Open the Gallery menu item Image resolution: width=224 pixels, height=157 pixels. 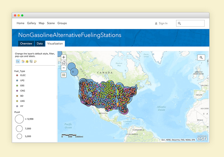(32, 23)
